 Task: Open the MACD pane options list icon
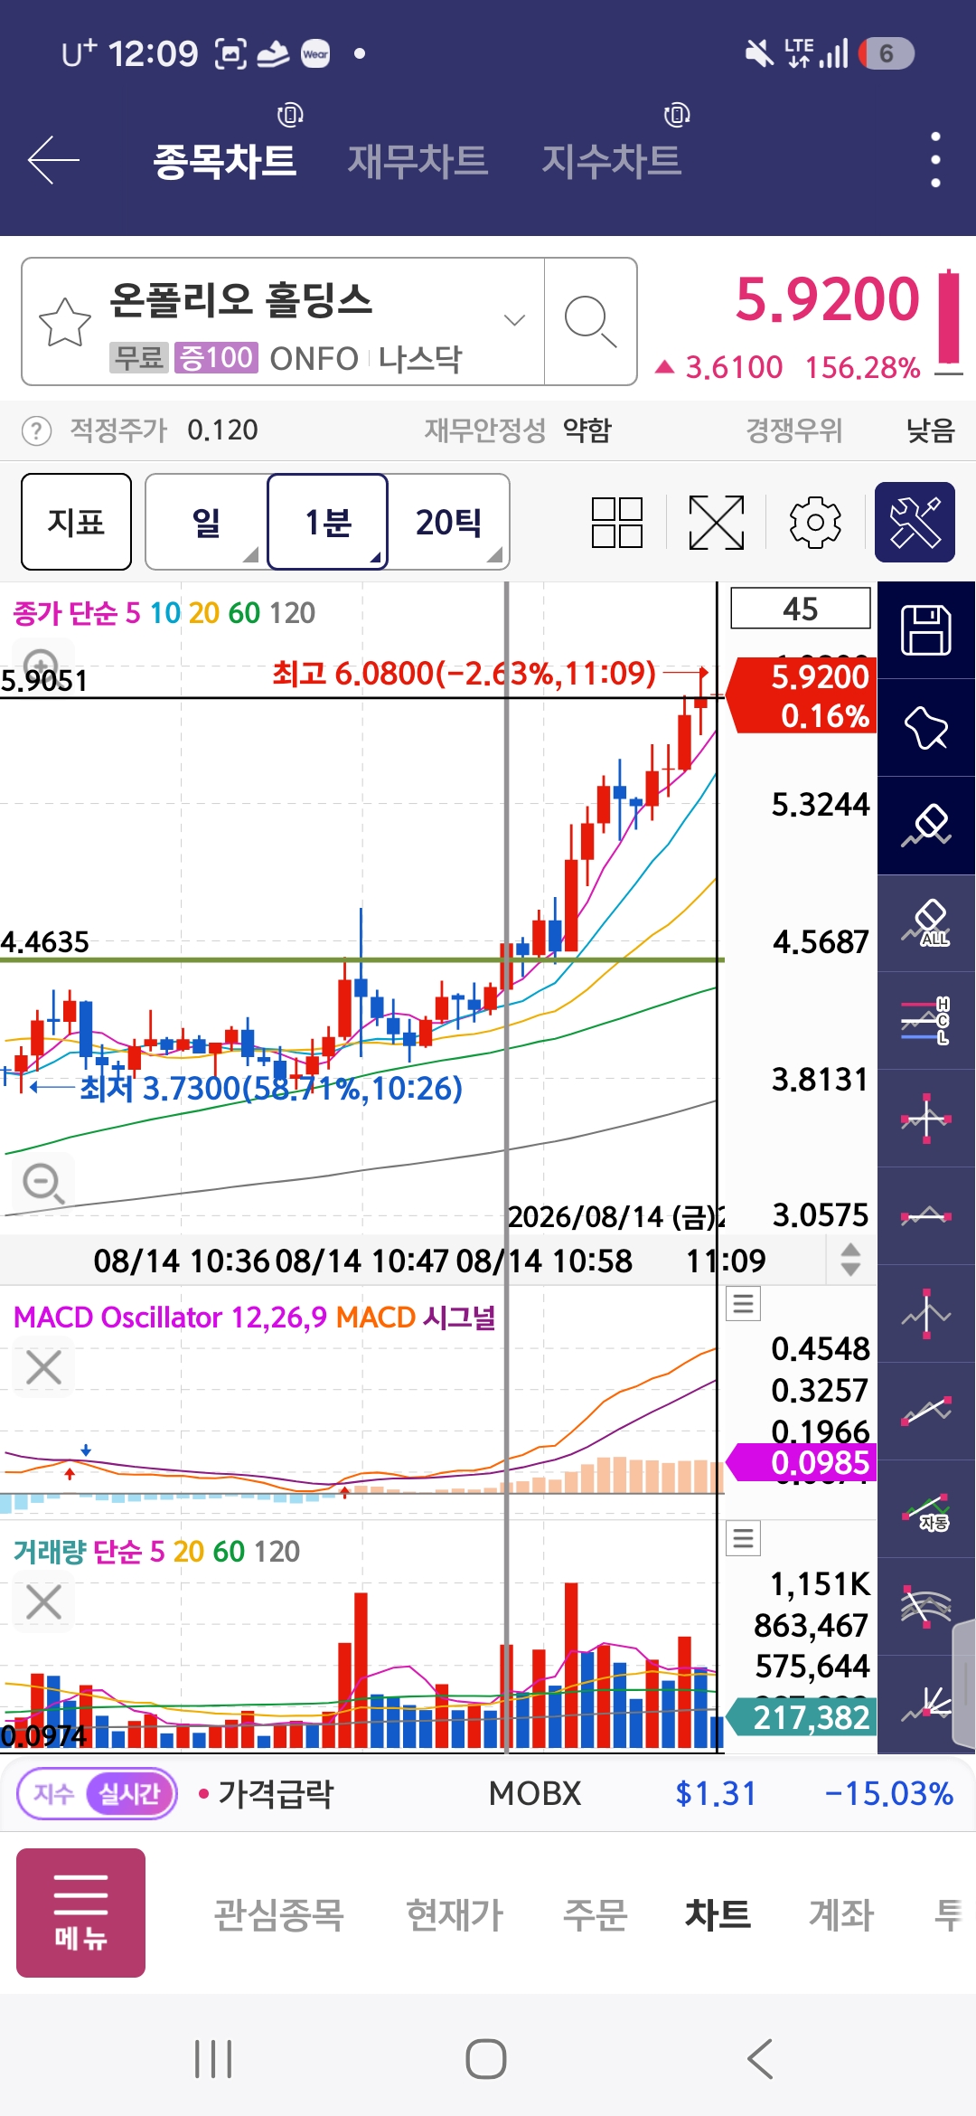coord(744,1303)
